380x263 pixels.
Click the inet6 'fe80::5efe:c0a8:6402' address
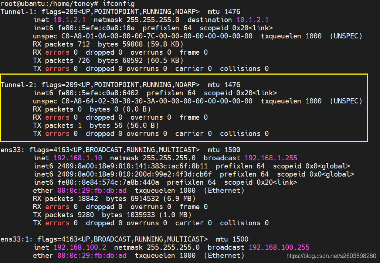coord(98,93)
